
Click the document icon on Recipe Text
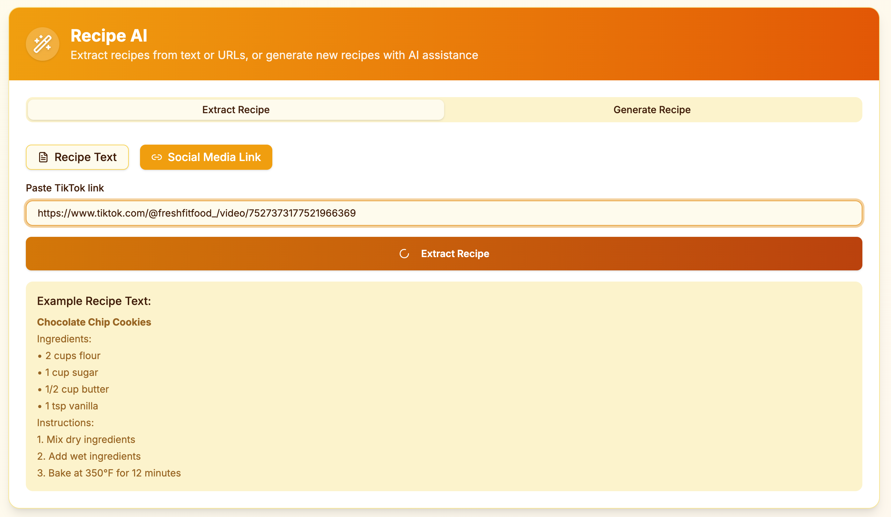[x=43, y=157]
